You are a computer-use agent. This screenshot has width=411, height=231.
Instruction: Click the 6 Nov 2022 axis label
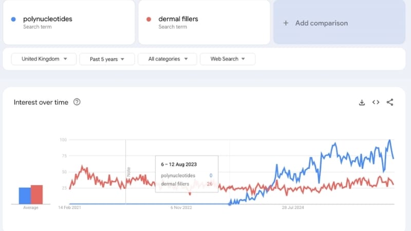(x=181, y=207)
